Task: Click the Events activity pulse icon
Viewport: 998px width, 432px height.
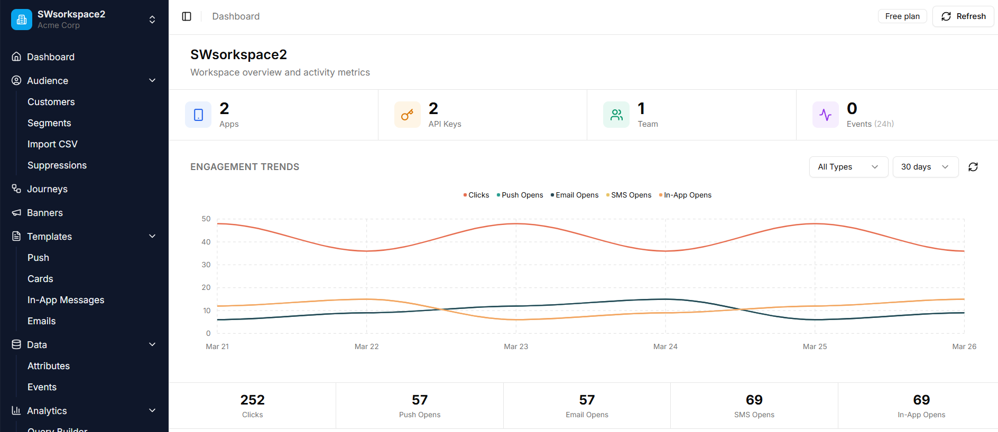Action: [825, 115]
